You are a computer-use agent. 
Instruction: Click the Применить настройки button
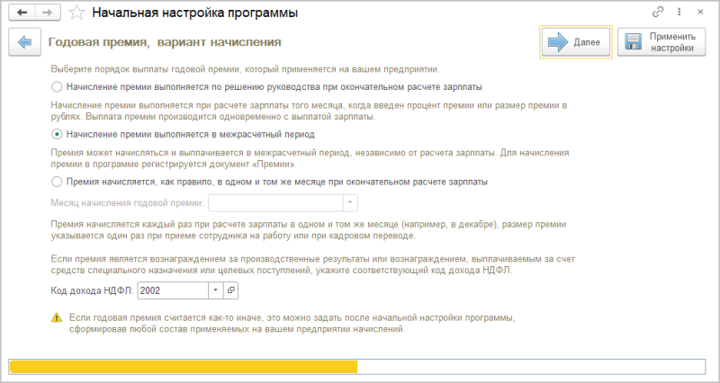(661, 42)
